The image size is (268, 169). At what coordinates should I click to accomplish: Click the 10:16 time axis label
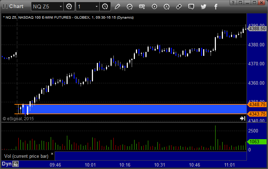point(125,165)
